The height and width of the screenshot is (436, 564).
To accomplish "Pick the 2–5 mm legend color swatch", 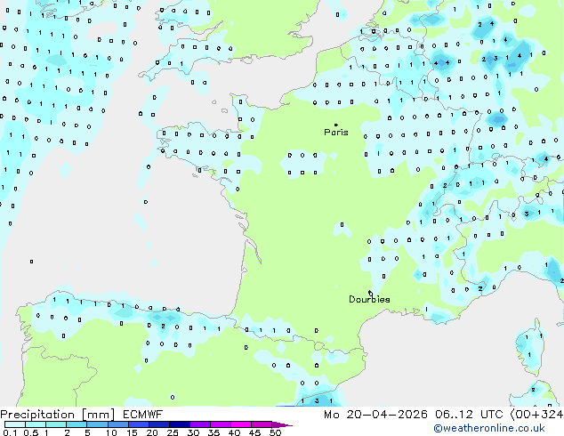I will (77, 424).
